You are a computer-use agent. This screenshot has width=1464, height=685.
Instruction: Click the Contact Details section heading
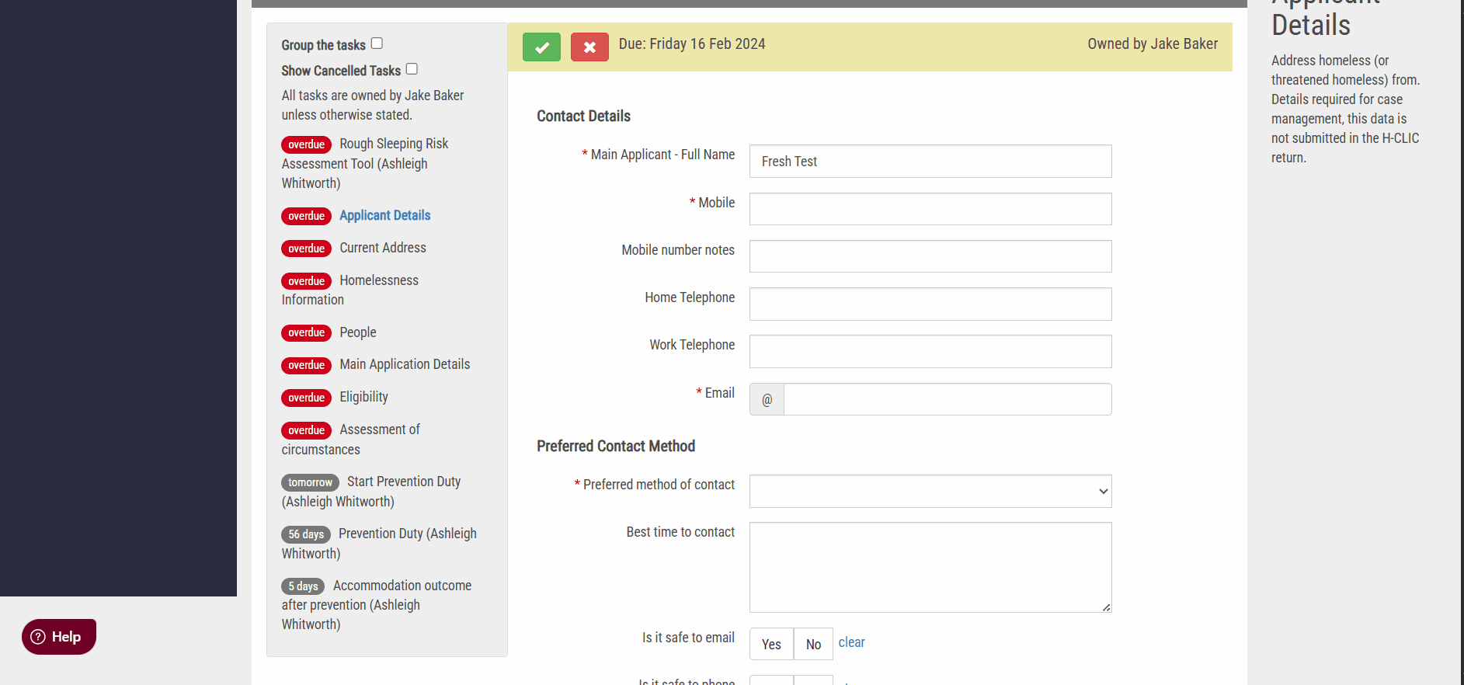(x=583, y=116)
